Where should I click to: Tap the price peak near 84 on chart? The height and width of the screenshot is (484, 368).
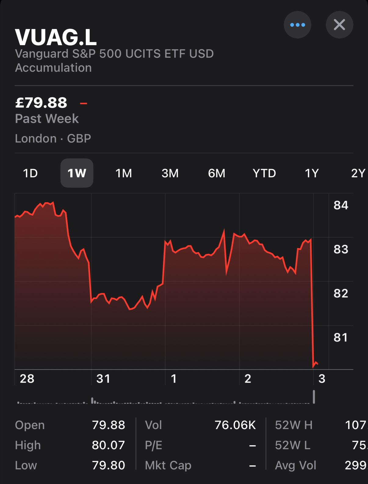click(x=47, y=203)
